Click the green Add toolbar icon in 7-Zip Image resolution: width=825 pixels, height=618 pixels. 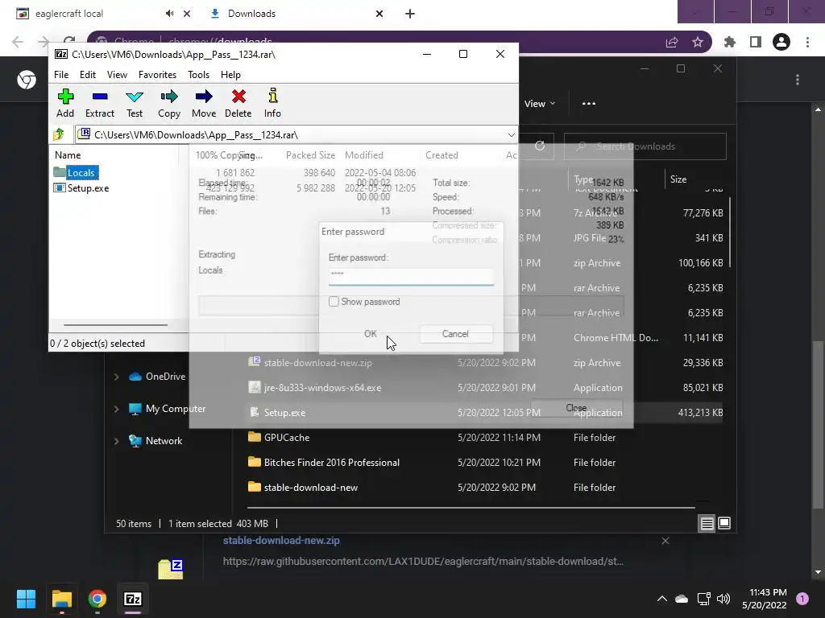(65, 97)
